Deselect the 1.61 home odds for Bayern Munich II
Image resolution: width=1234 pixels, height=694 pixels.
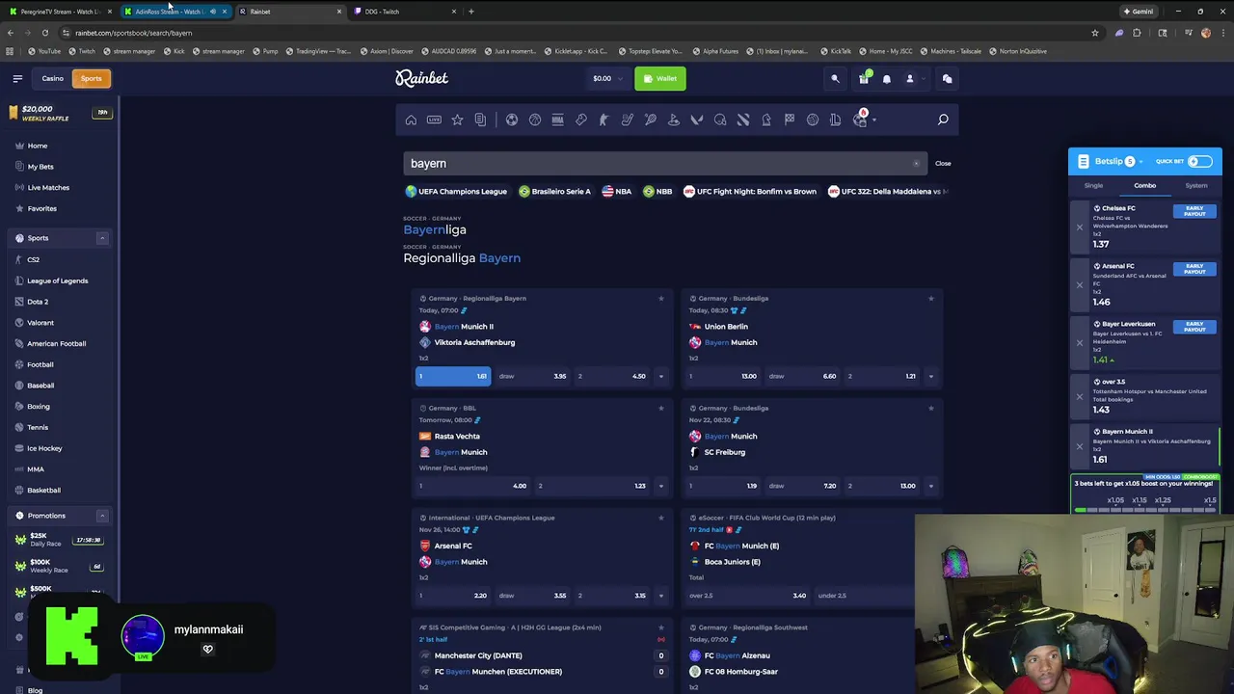point(453,376)
